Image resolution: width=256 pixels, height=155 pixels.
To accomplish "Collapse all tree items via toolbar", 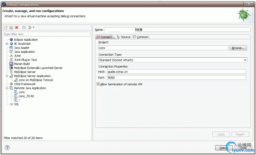I will click(x=24, y=28).
